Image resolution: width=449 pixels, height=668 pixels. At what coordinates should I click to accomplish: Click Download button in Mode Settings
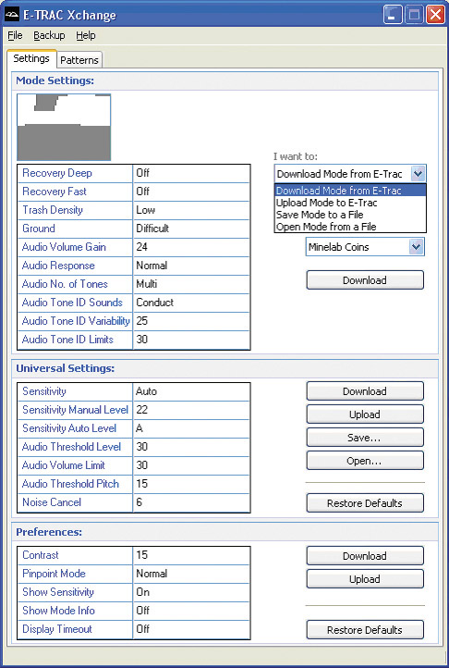[x=365, y=280]
